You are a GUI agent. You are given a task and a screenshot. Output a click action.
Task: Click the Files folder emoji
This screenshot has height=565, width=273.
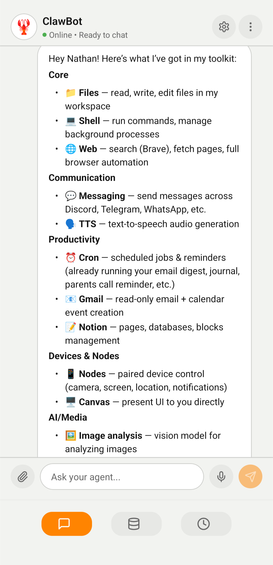[71, 93]
